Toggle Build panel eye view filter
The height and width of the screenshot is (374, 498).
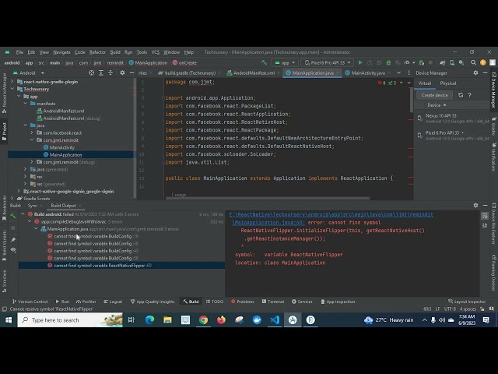click(13, 250)
